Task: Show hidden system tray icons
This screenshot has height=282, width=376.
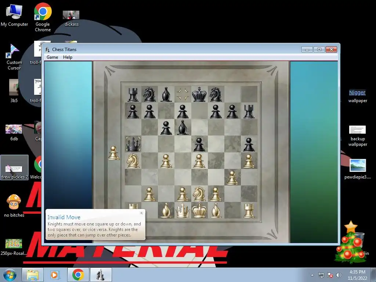Action: point(312,275)
